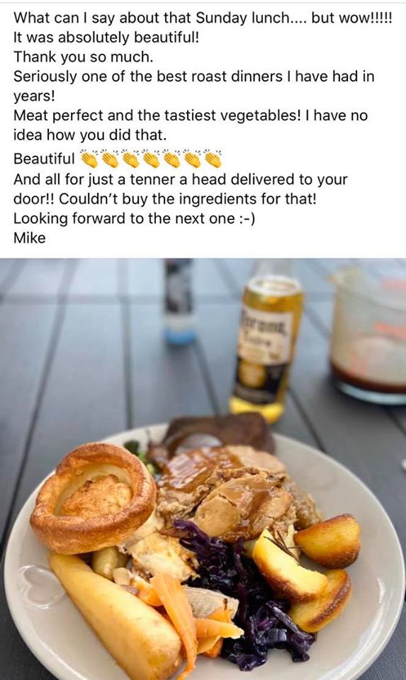Click the first clapping hands emoji
The image size is (406, 680).
[x=89, y=159]
